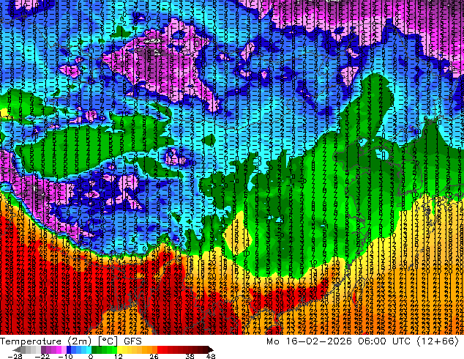The height and width of the screenshot is (359, 464).
Task: Click the '38' legend value
Action: tap(190, 357)
